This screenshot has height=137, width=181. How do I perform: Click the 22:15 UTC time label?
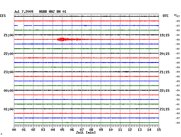[x=165, y=91]
